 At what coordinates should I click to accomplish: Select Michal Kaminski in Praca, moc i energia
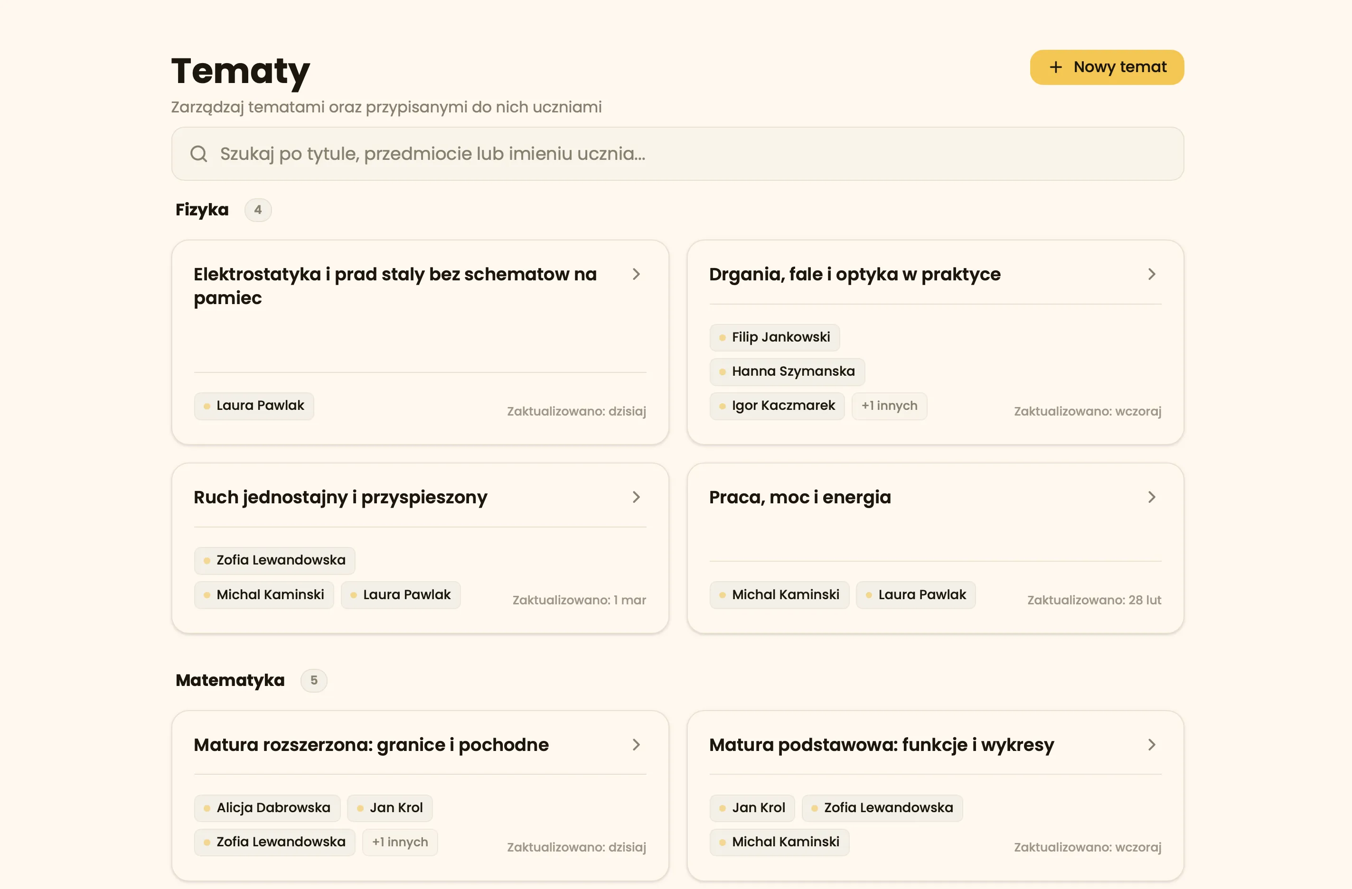click(x=779, y=594)
